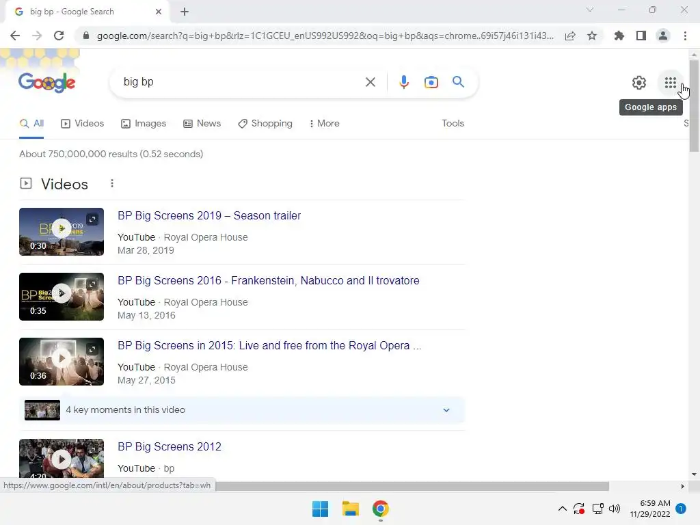Open the Windows Start menu
700x525 pixels.
tap(320, 509)
